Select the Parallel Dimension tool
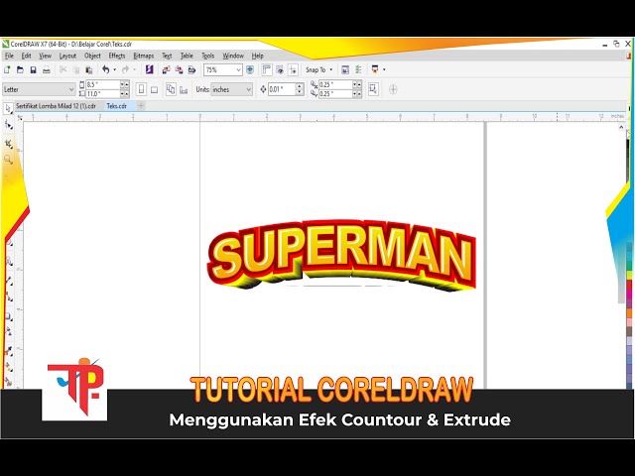The height and width of the screenshot is (476, 635). pyautogui.click(x=9, y=280)
